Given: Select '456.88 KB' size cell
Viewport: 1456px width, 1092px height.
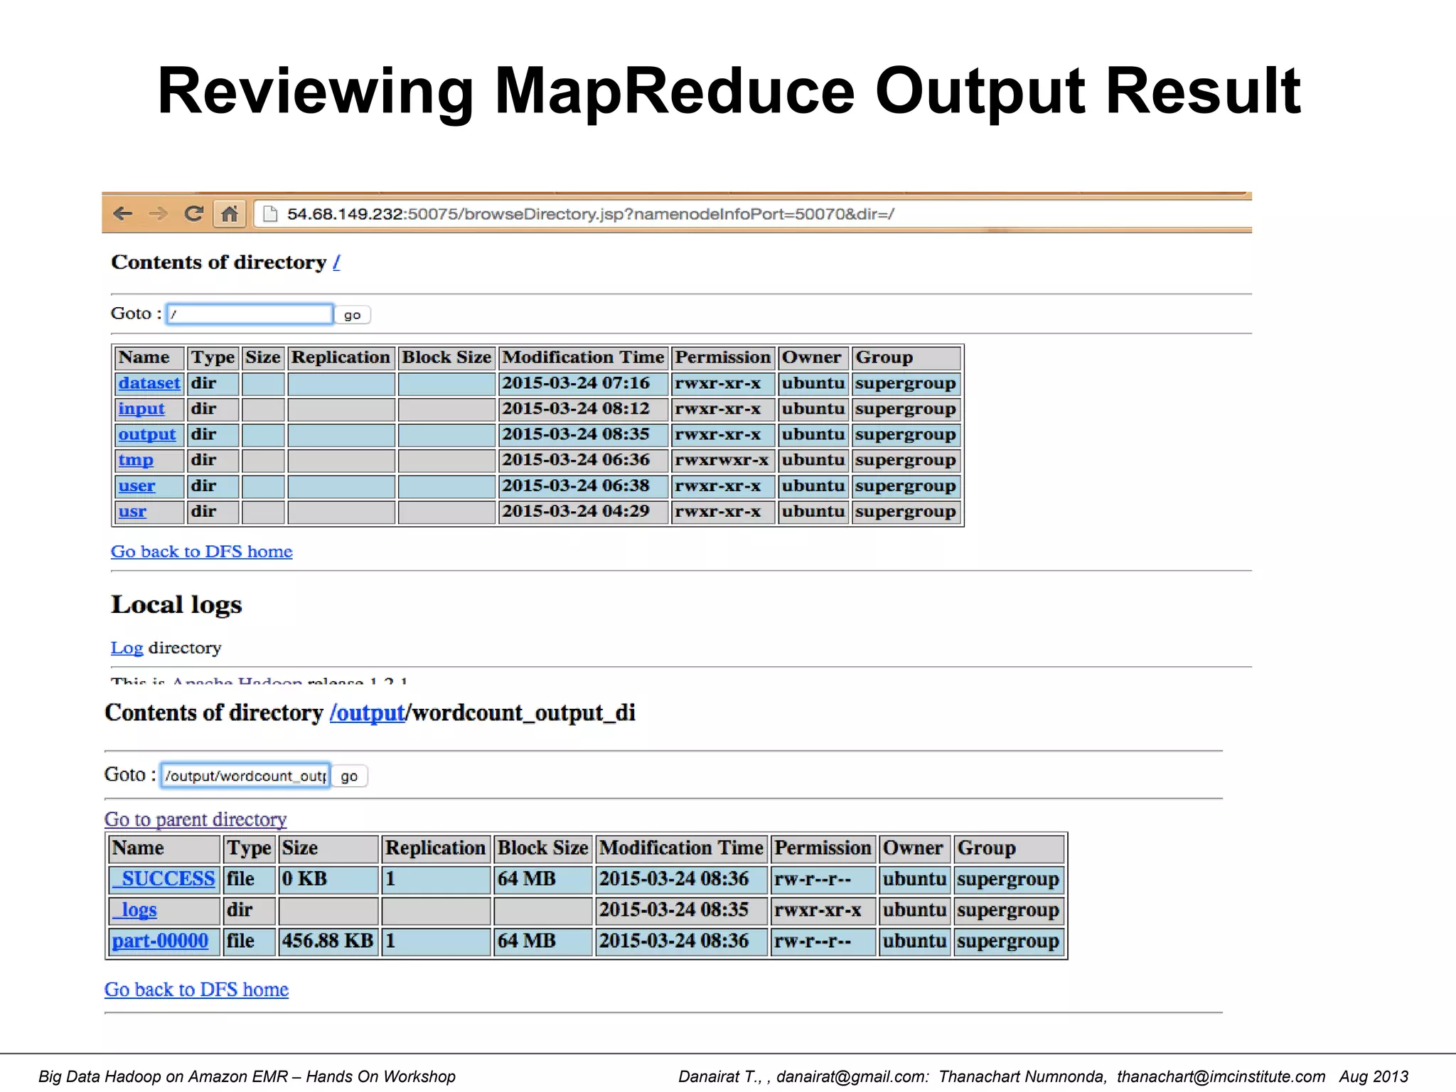Looking at the screenshot, I should pyautogui.click(x=328, y=941).
